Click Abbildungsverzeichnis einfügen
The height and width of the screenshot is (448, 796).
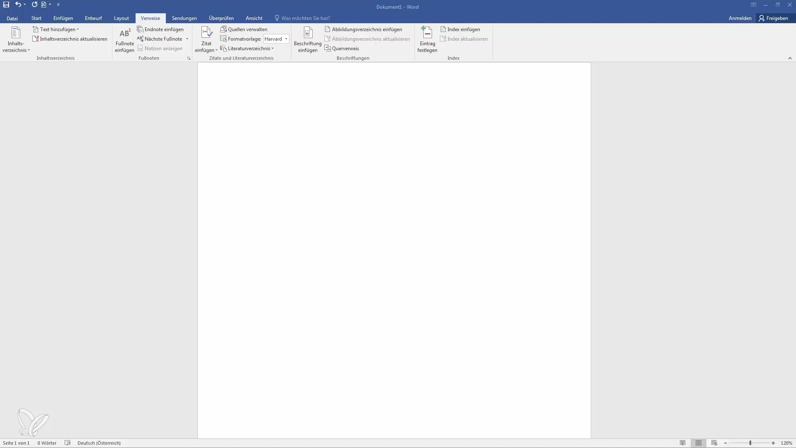[363, 29]
